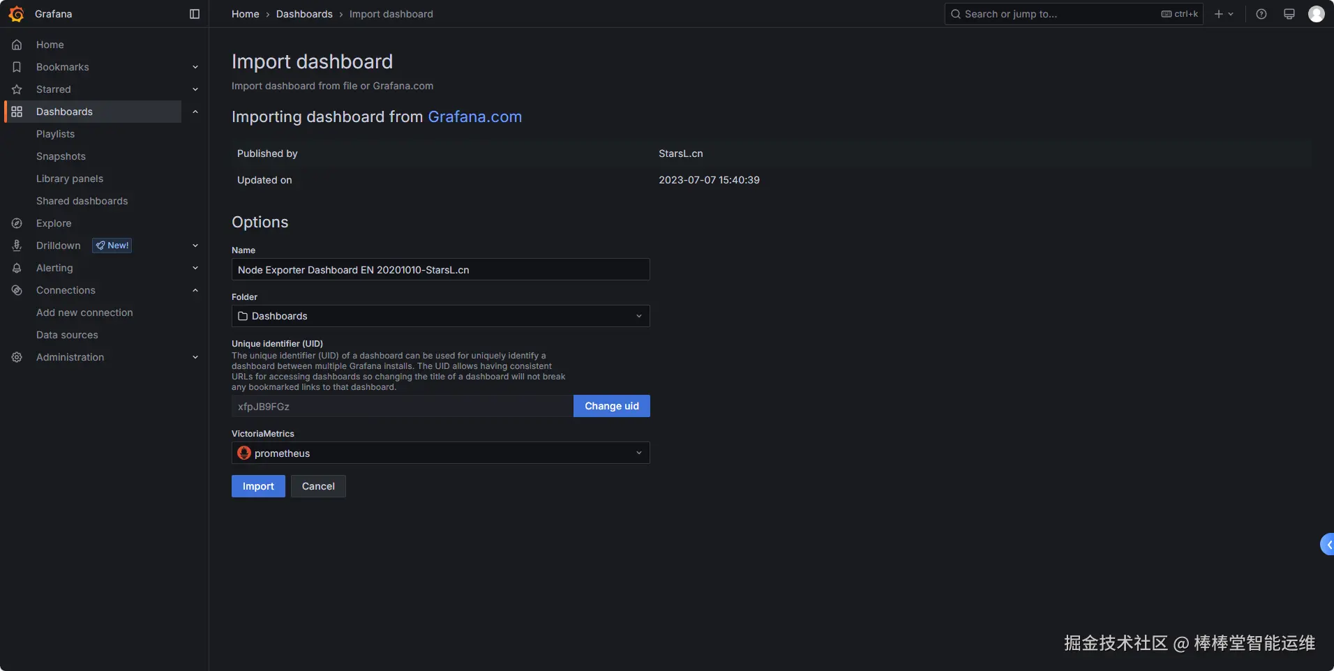
Task: Follow the Grafana.com link in heading
Action: tap(474, 116)
